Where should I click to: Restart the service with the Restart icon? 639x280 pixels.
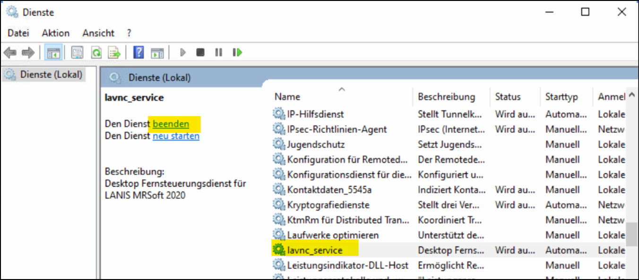[x=237, y=52]
